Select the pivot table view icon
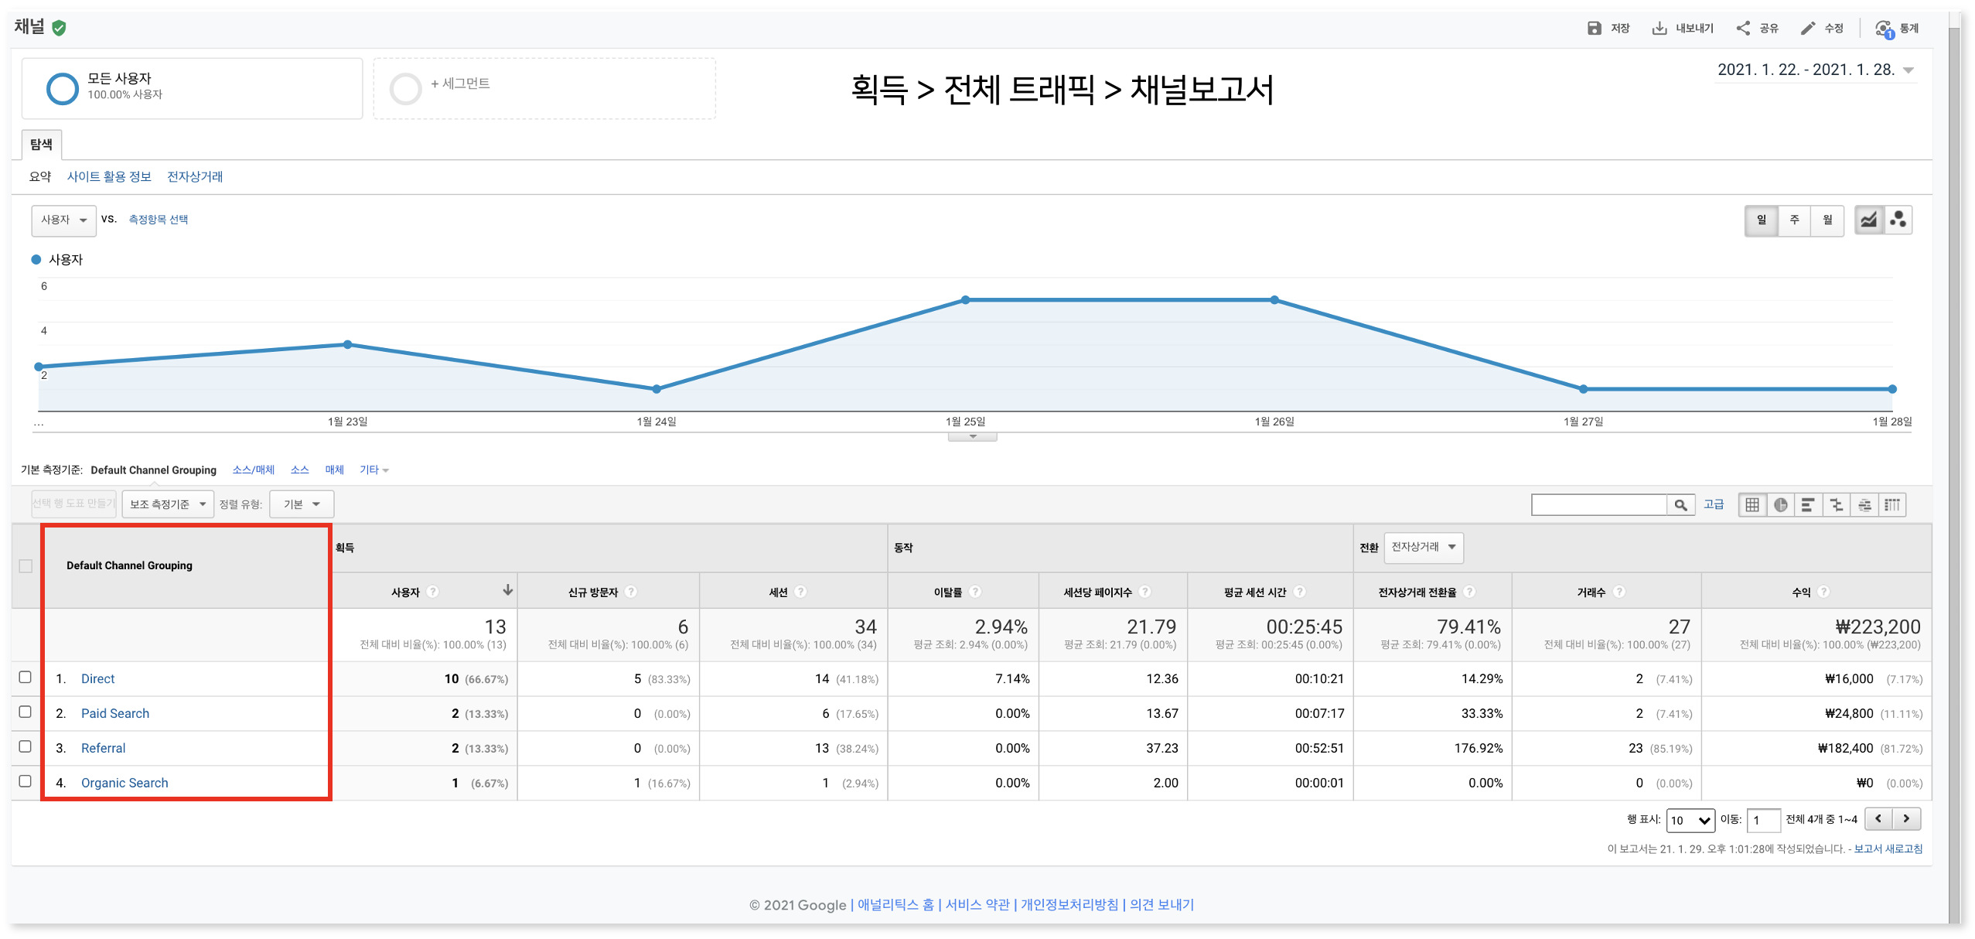 1892,505
